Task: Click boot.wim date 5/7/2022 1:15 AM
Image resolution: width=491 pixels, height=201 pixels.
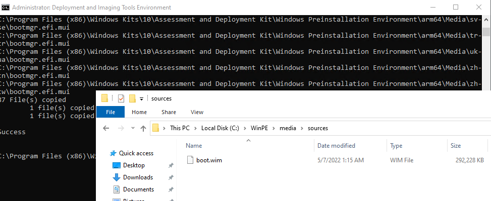Action: tap(341, 160)
